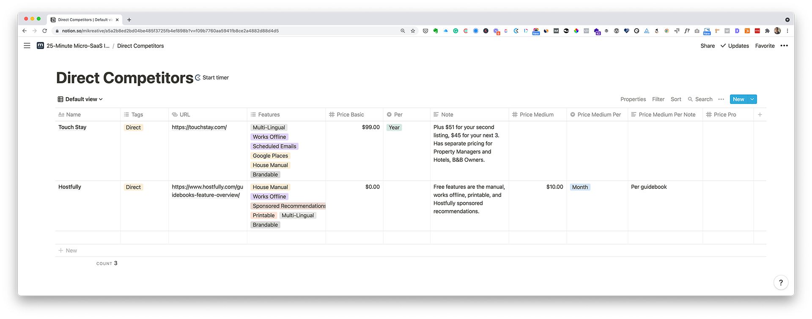
Task: Click the Price Pro column header
Action: point(728,115)
